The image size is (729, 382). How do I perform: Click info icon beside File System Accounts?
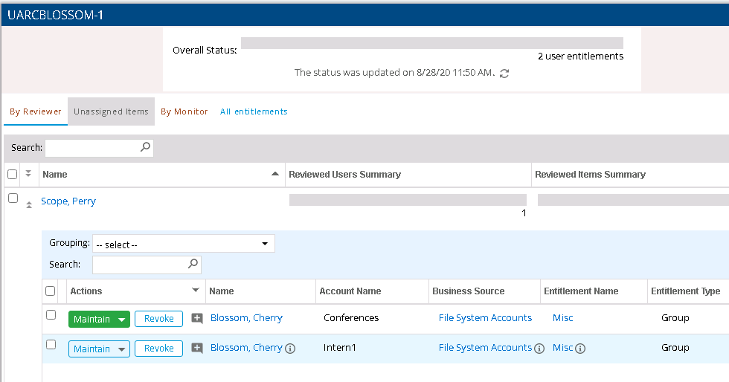pyautogui.click(x=539, y=349)
